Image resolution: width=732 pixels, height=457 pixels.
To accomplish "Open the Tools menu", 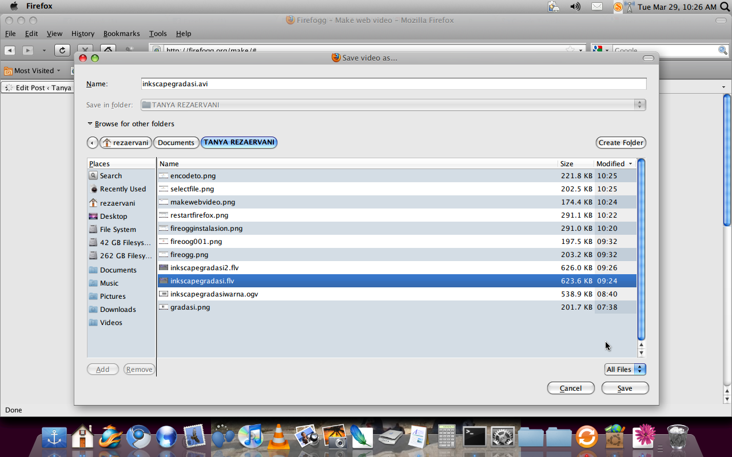I will click(158, 34).
